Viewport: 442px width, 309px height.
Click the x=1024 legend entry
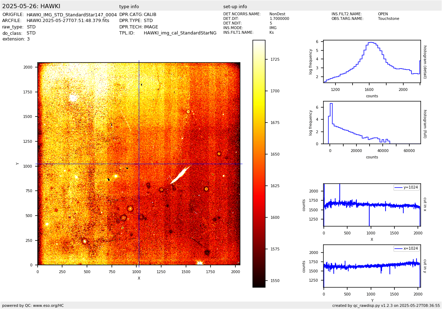(406, 248)
